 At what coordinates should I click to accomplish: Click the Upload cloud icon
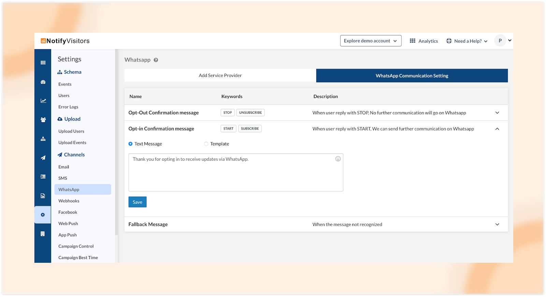pyautogui.click(x=60, y=119)
